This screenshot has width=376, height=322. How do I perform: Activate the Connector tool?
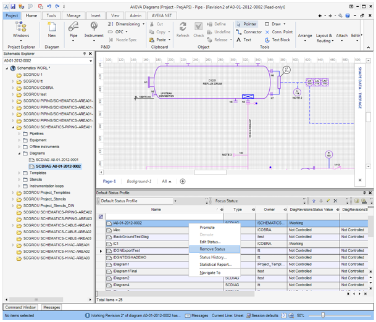(x=249, y=32)
